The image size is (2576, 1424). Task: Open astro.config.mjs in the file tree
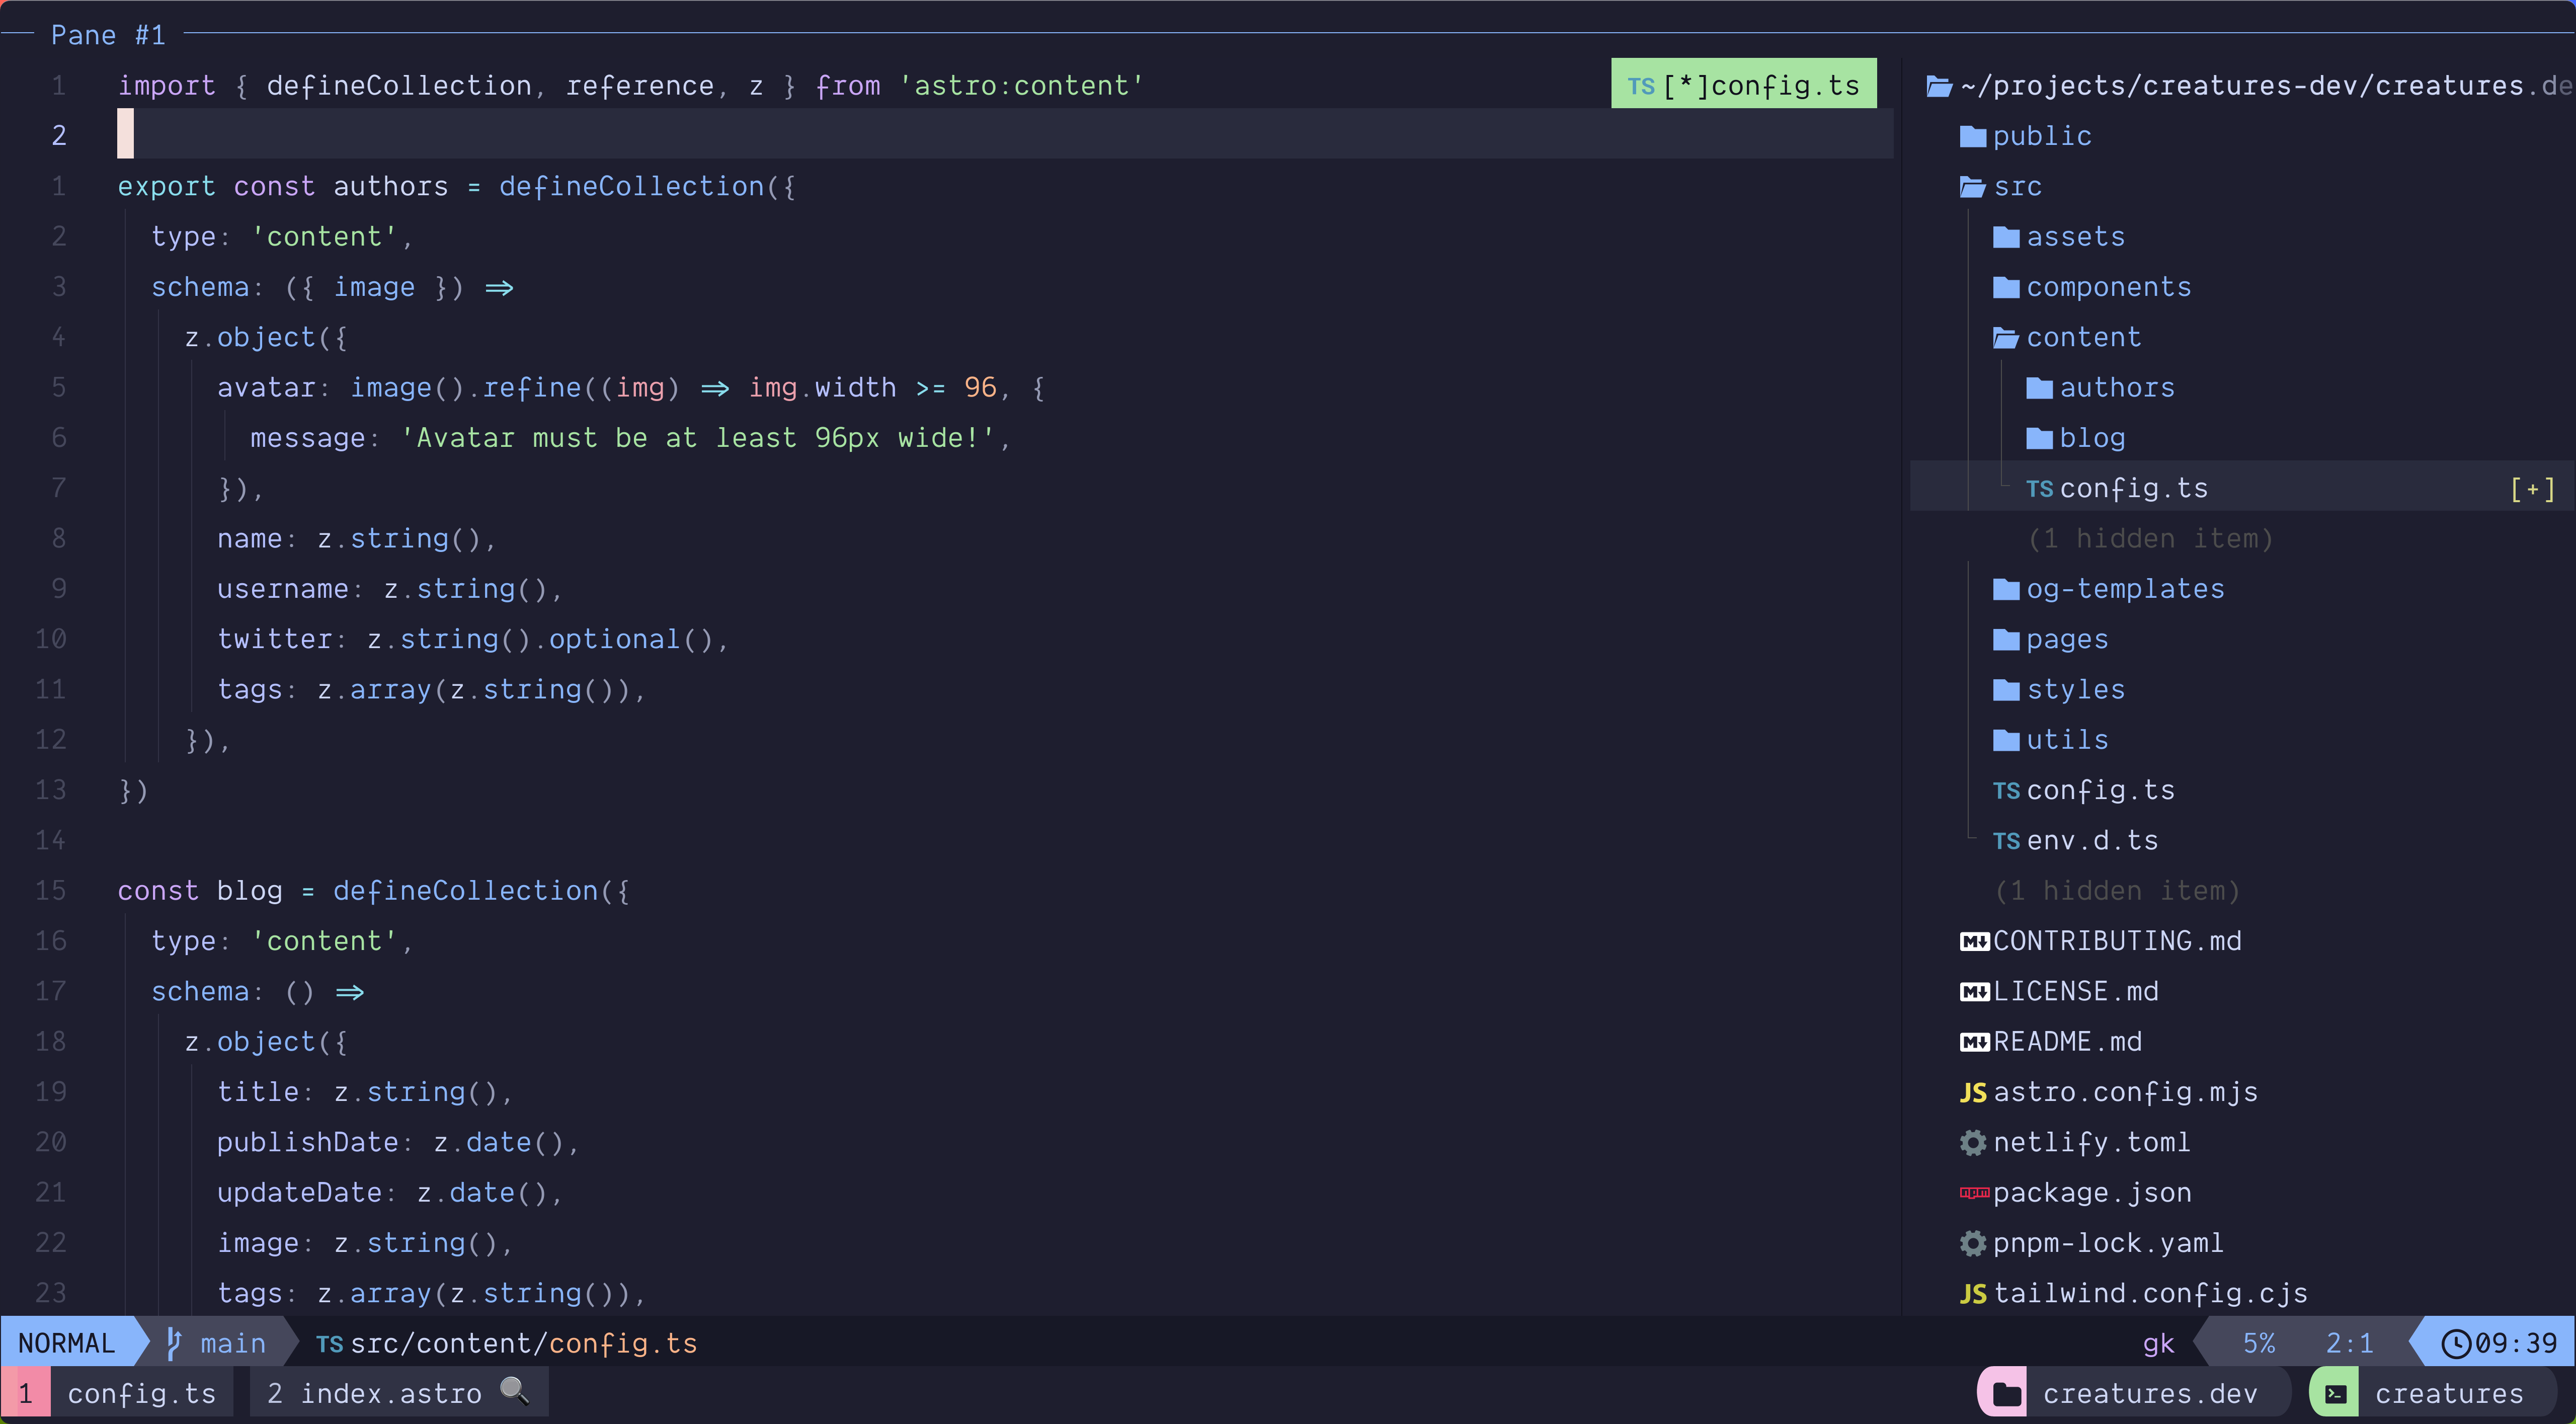(2125, 1092)
